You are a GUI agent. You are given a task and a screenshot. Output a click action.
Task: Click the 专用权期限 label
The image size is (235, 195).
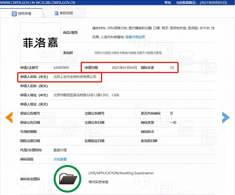click(x=29, y=132)
